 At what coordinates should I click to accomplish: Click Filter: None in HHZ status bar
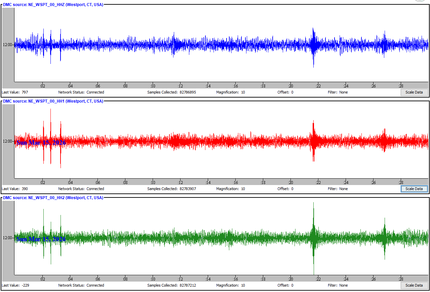click(338, 92)
